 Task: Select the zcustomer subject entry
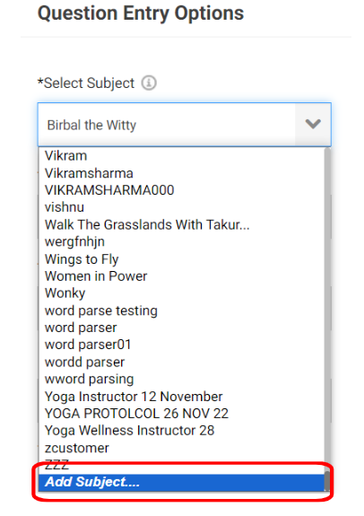[181, 448]
